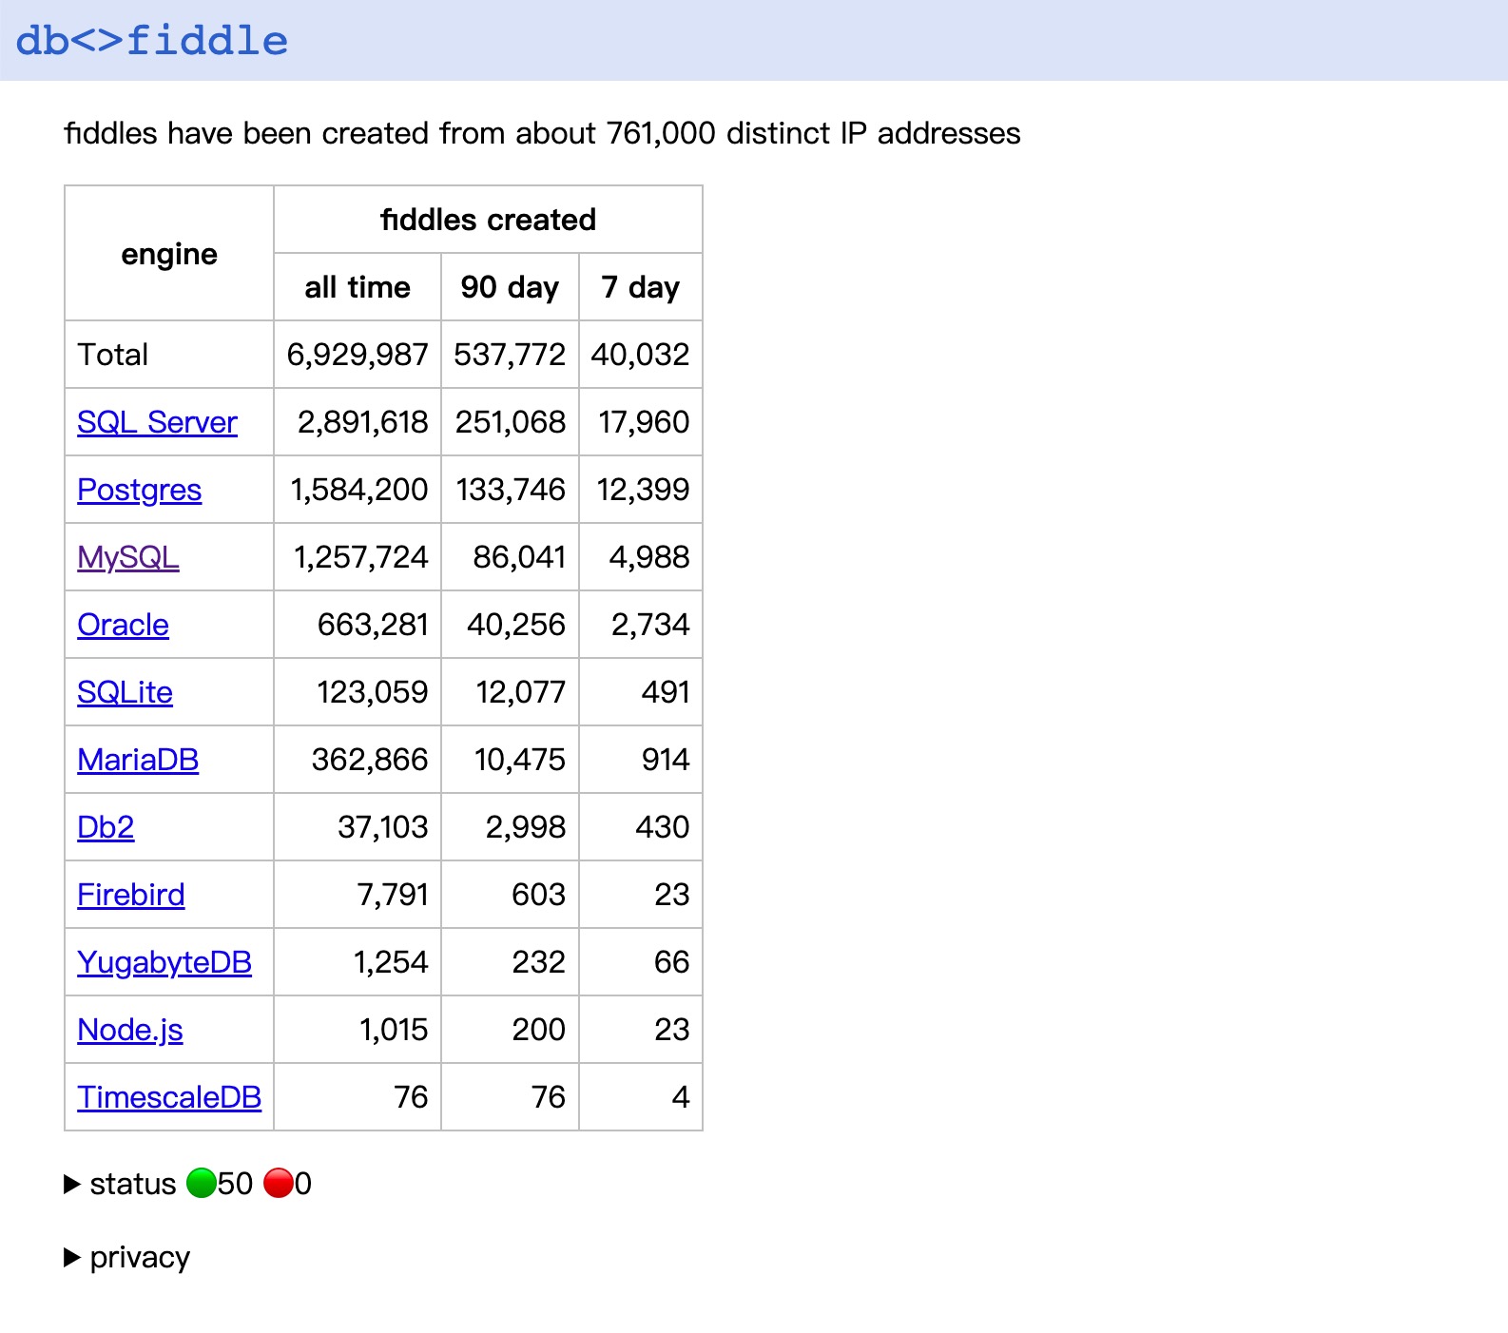Viewport: 1508px width, 1333px height.
Task: Click the total all-time value 6,929,987
Action: point(358,355)
